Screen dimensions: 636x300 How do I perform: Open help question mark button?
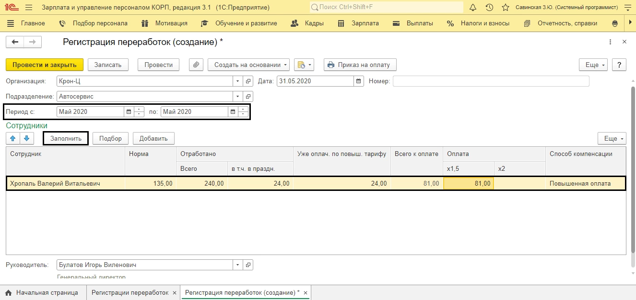(619, 65)
